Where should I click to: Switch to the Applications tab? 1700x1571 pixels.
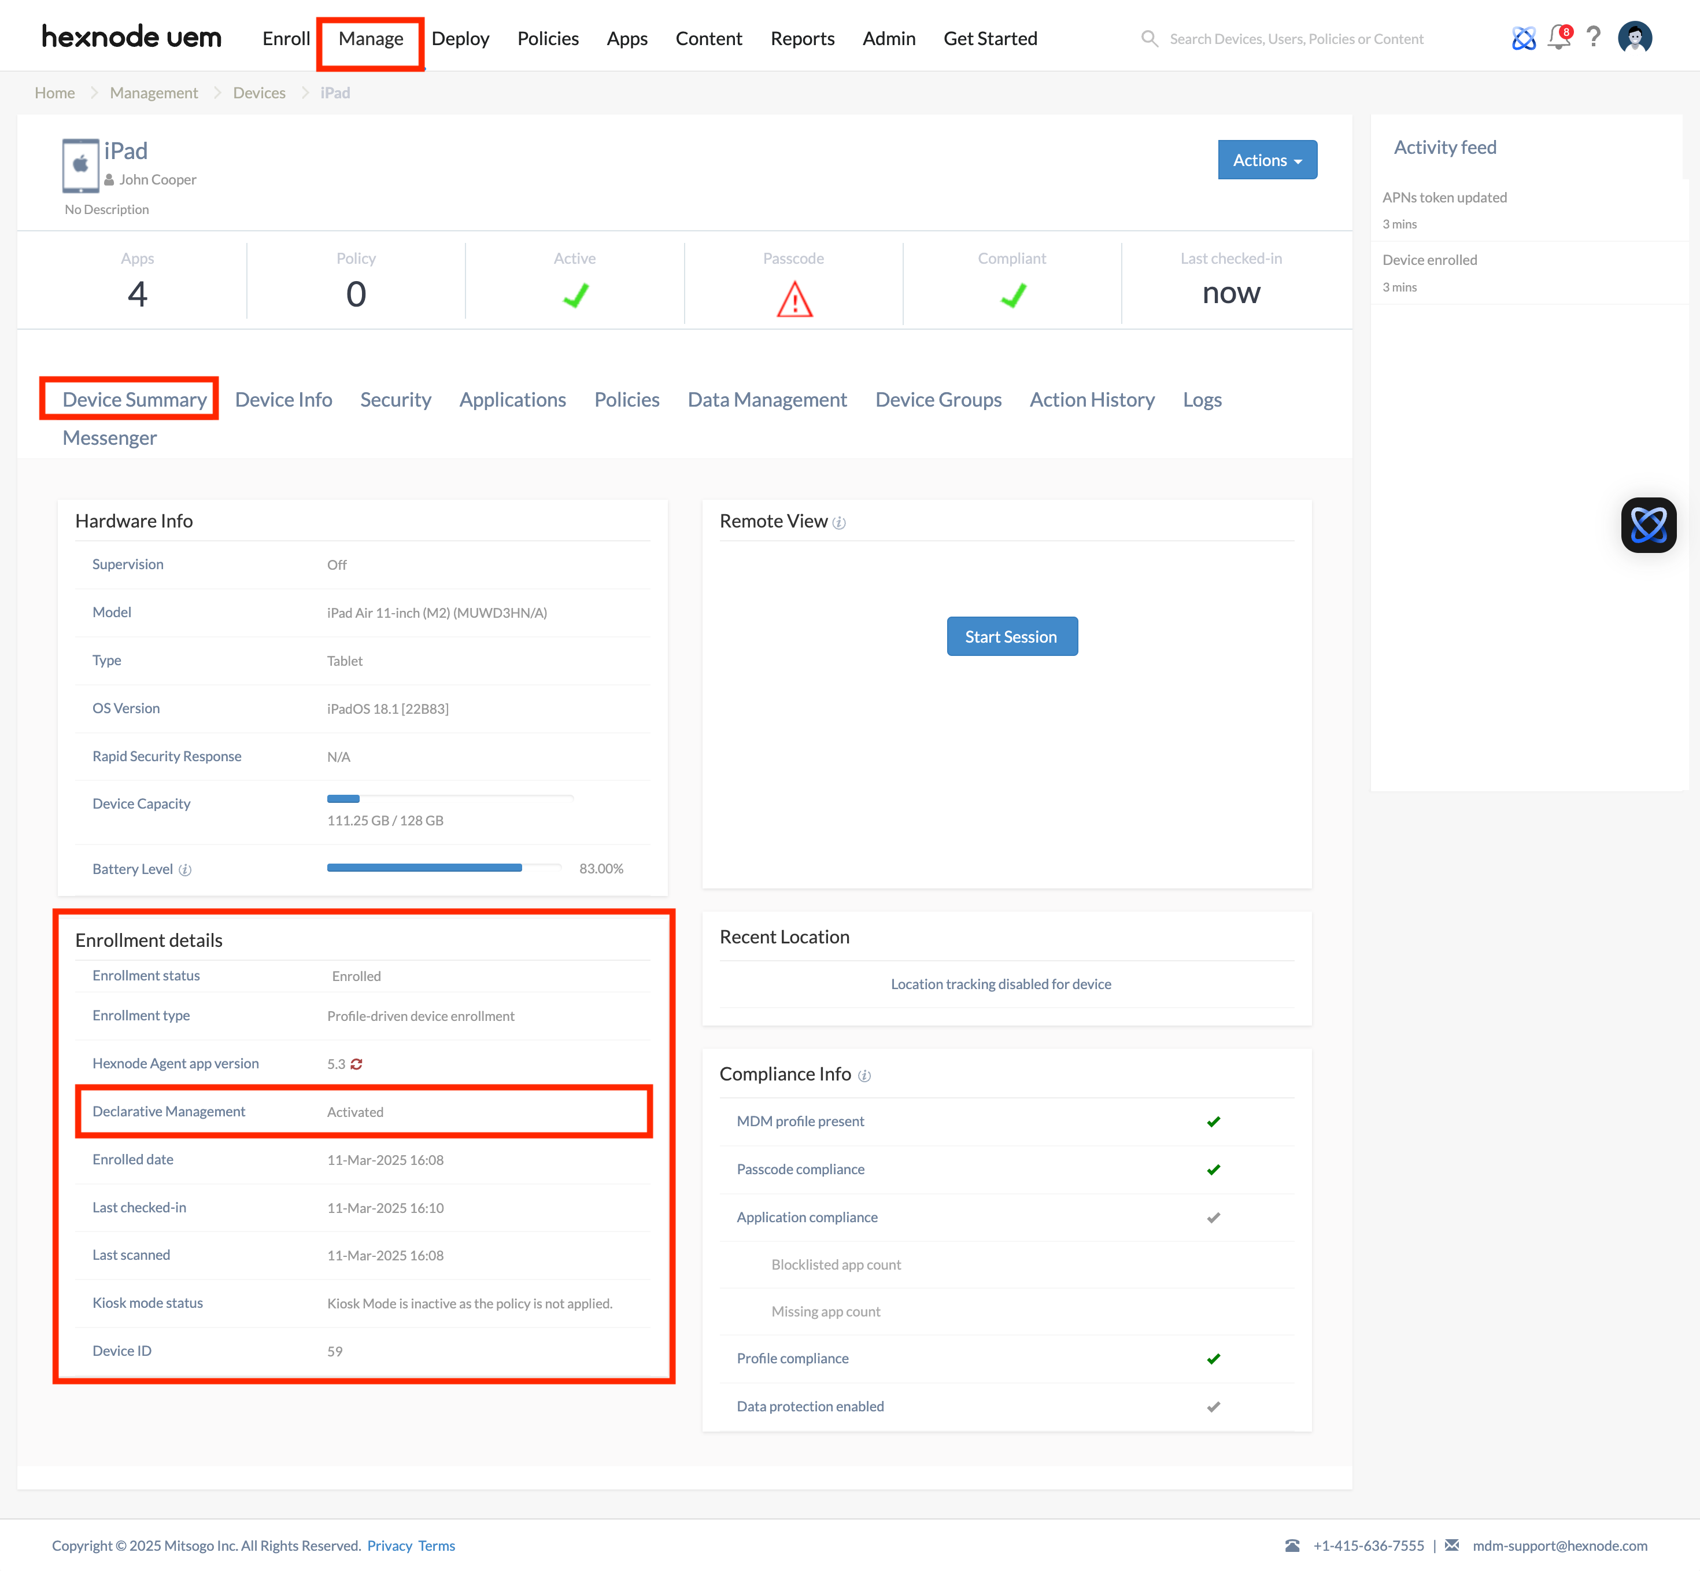tap(512, 400)
